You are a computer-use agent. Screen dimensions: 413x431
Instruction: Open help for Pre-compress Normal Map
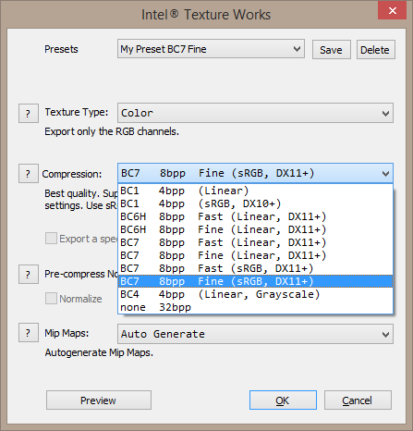tap(29, 274)
